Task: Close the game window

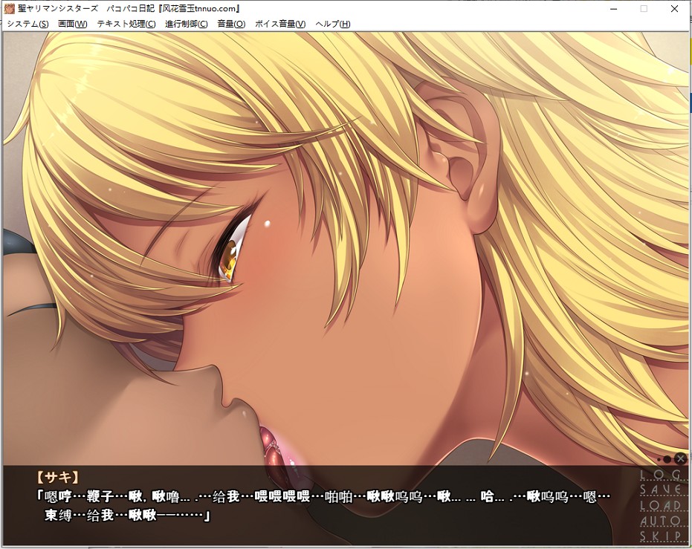Action: (674, 8)
